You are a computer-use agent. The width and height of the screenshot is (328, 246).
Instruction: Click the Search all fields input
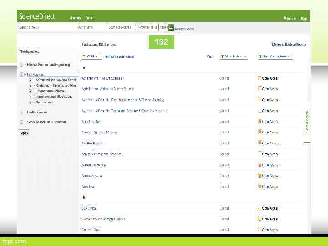point(47,27)
